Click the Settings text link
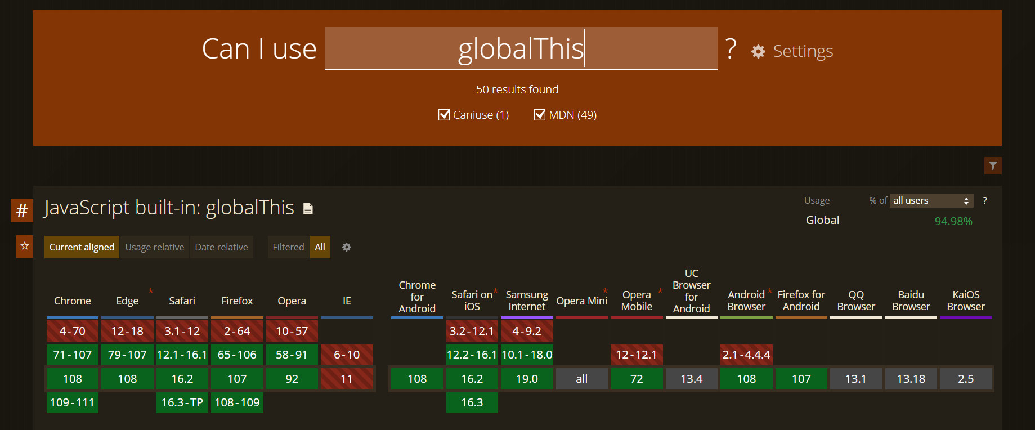 [803, 51]
